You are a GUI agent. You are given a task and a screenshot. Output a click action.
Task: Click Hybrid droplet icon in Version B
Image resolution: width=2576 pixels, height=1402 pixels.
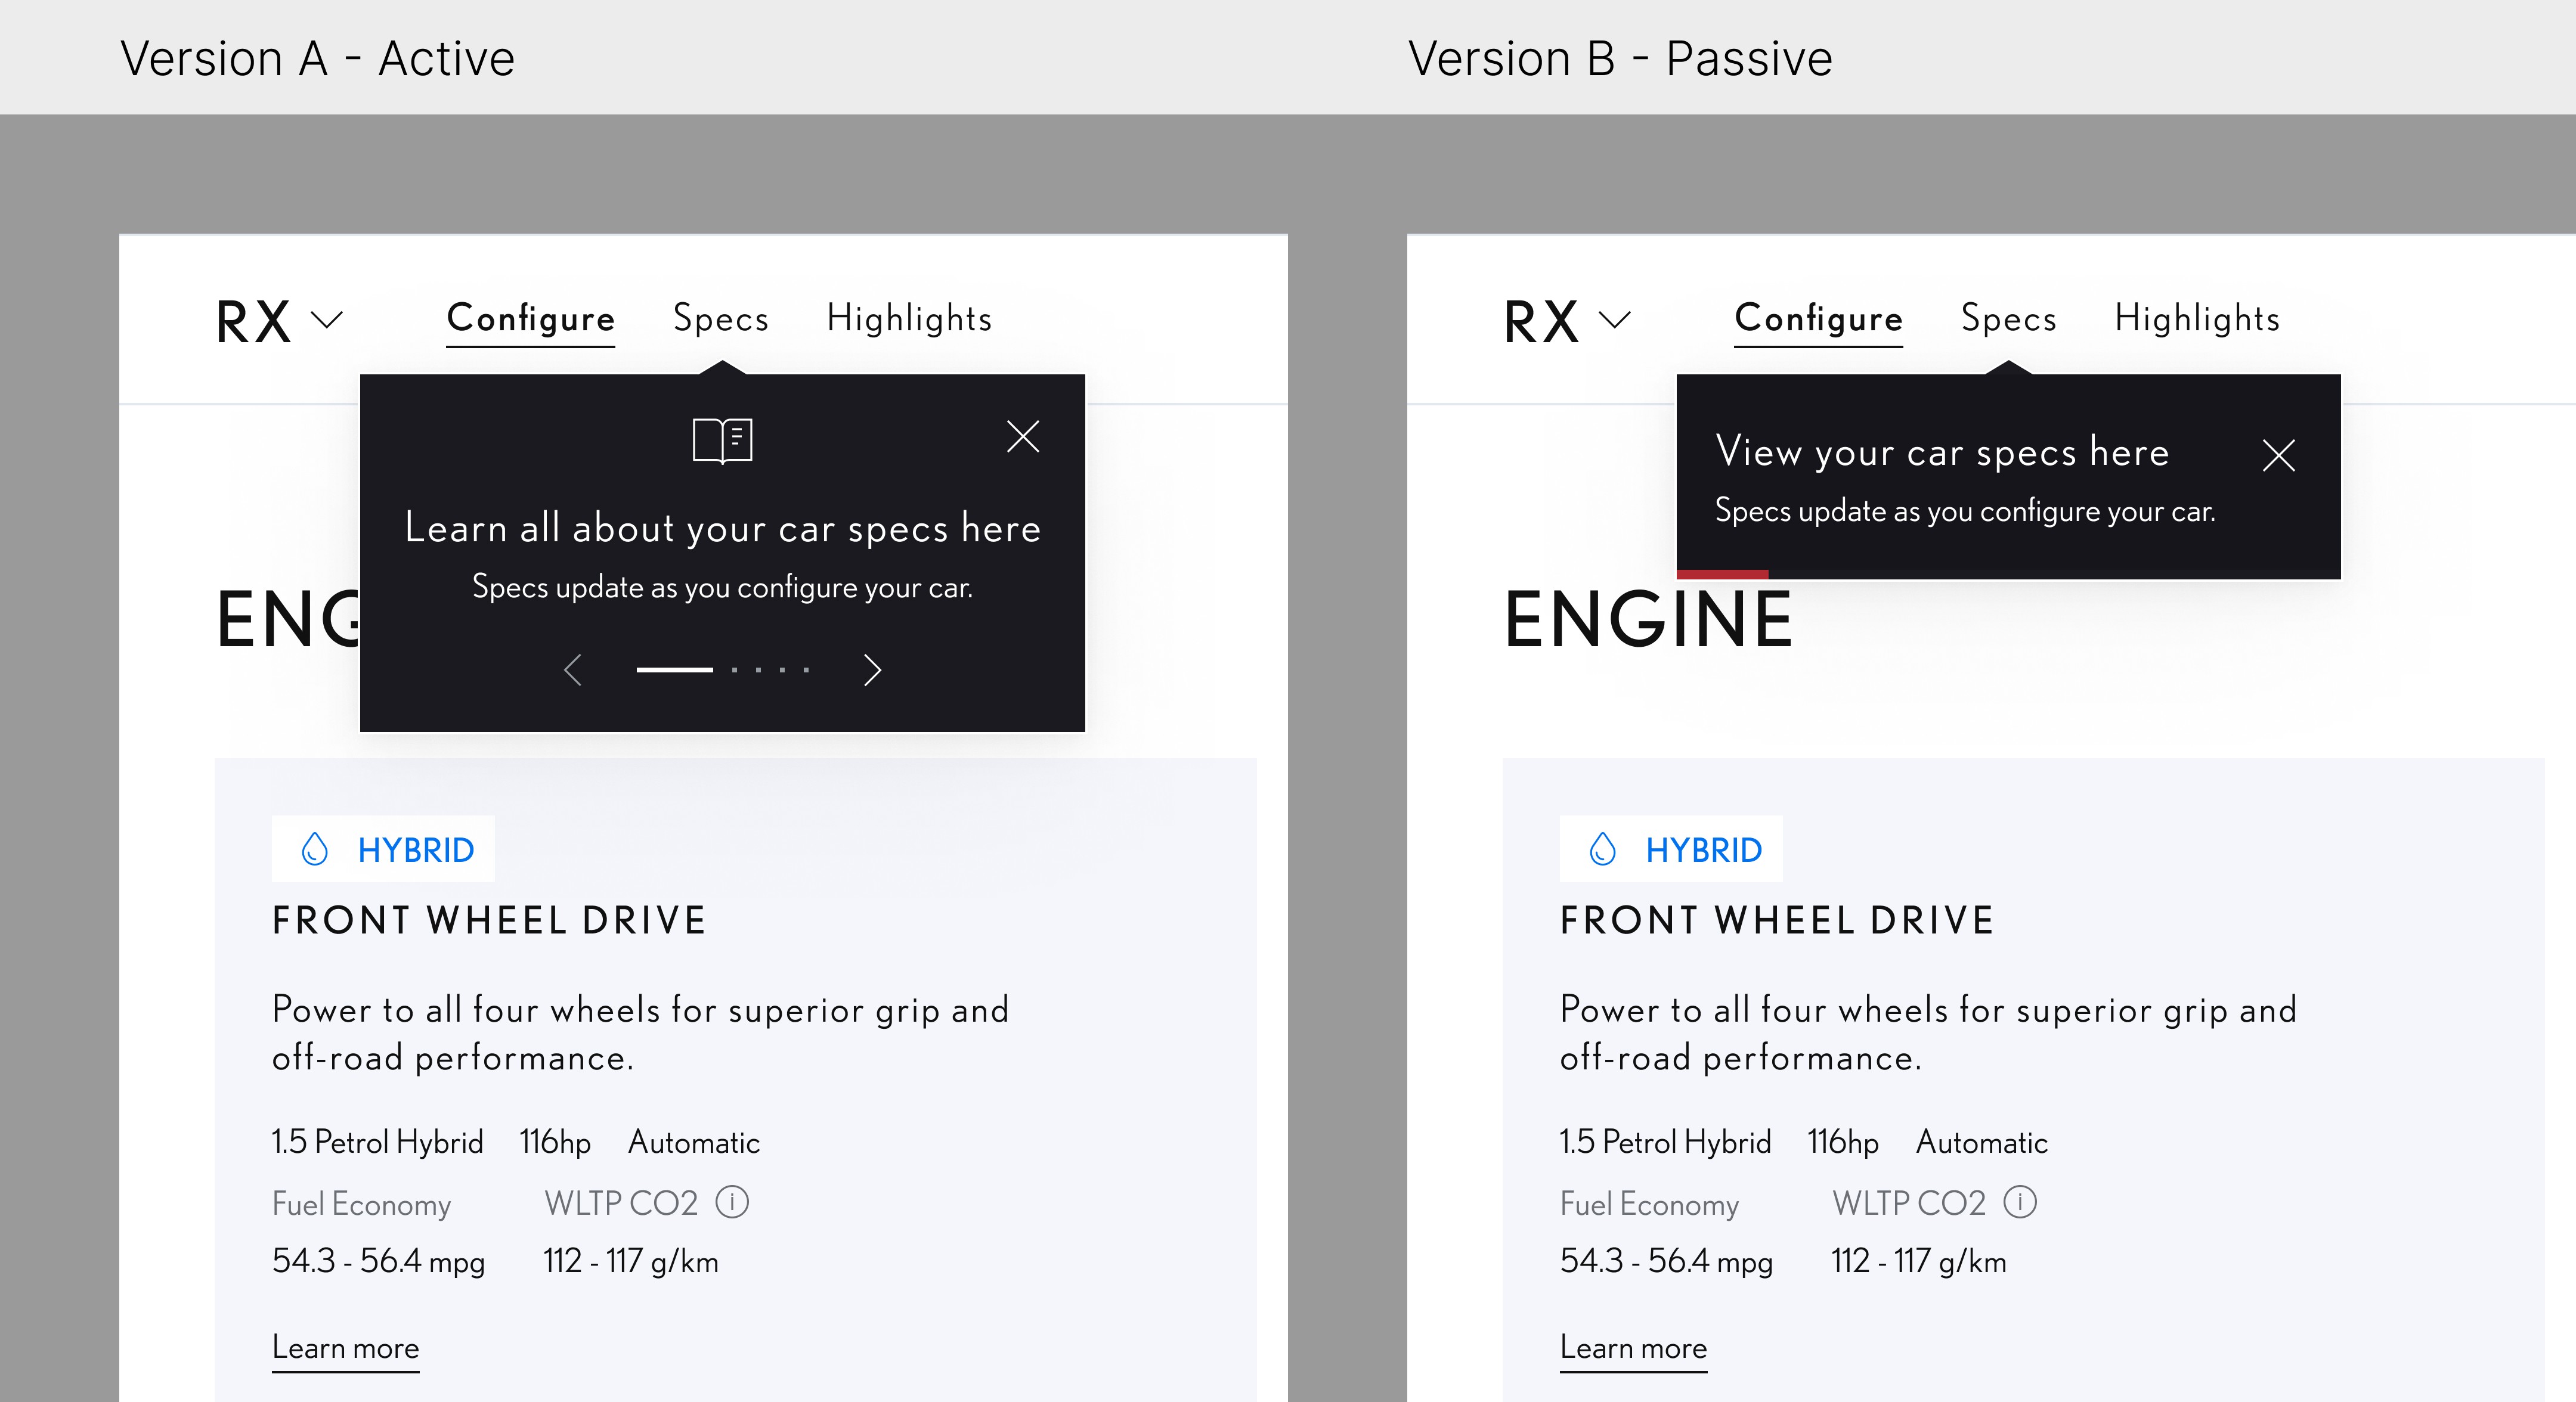click(x=1603, y=849)
